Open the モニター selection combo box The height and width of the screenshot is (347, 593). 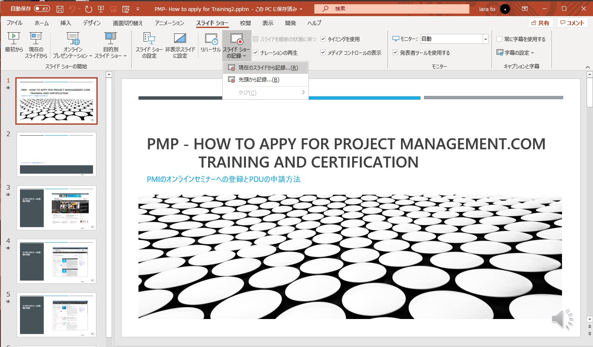pyautogui.click(x=454, y=39)
